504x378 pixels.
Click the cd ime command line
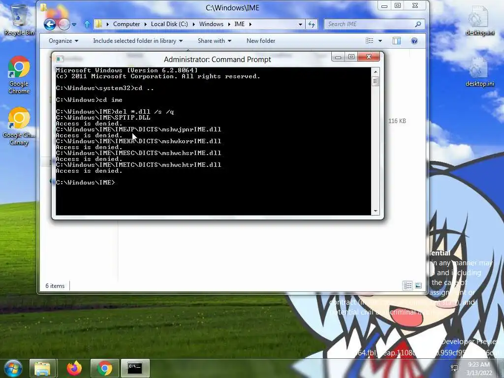(x=89, y=100)
